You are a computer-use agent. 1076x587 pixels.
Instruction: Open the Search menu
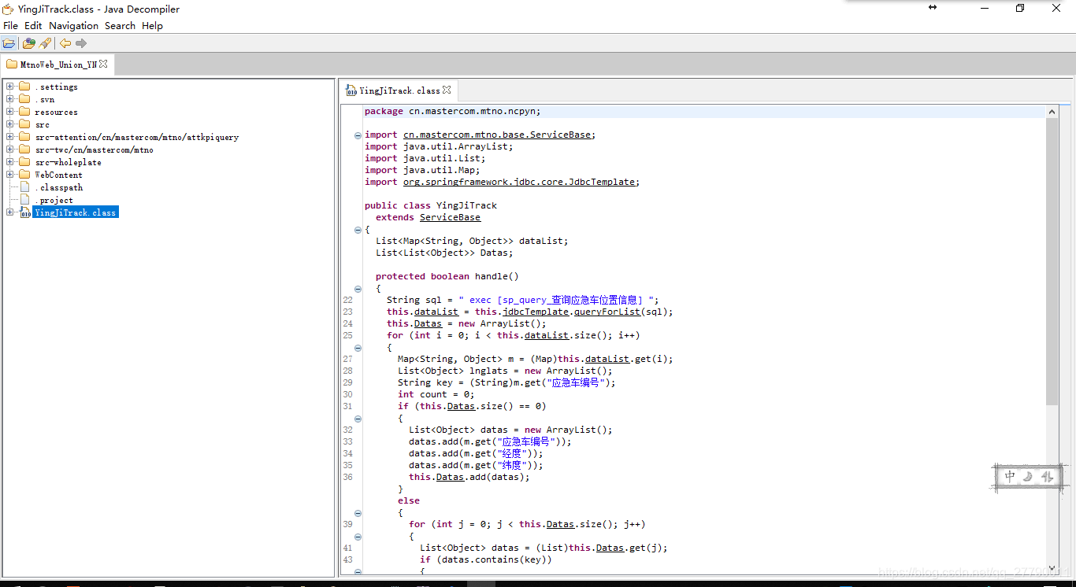click(x=120, y=25)
